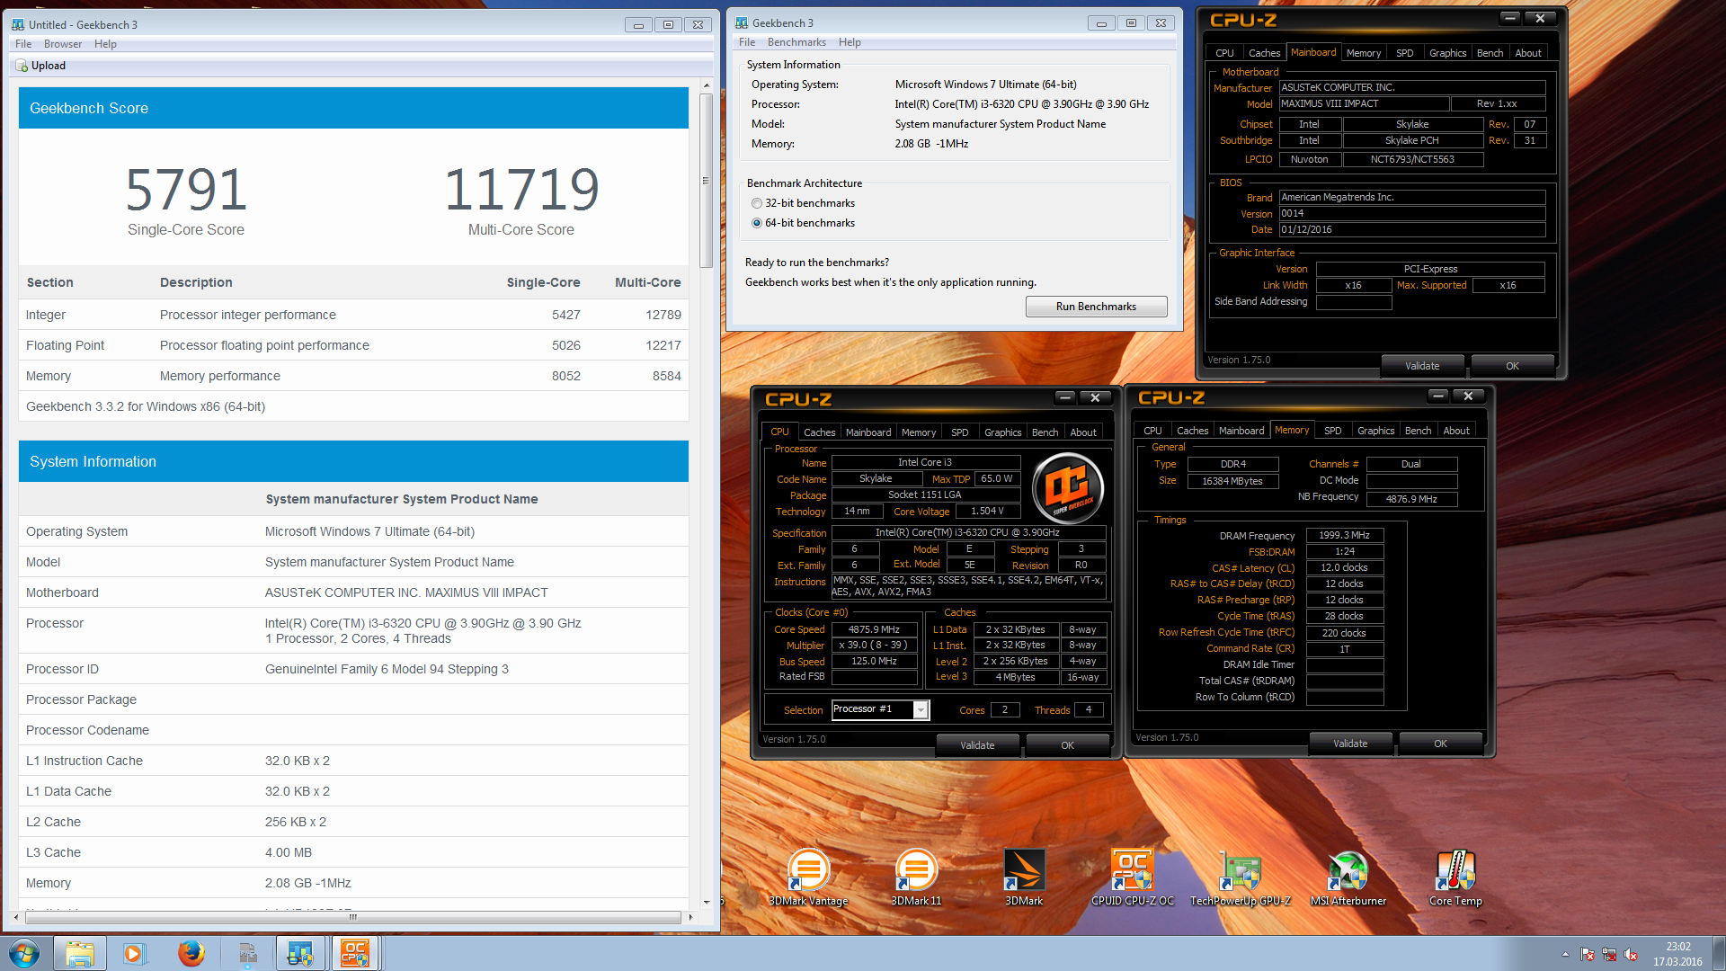Click Validate in CPU-Z Mainboard window

pyautogui.click(x=1422, y=366)
